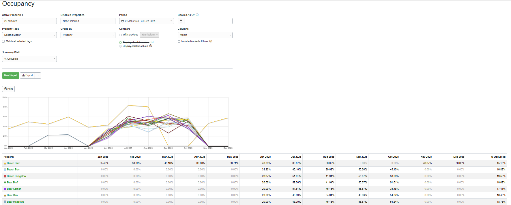Check Include blocked-off time
Image resolution: width=511 pixels, height=205 pixels.
[179, 42]
